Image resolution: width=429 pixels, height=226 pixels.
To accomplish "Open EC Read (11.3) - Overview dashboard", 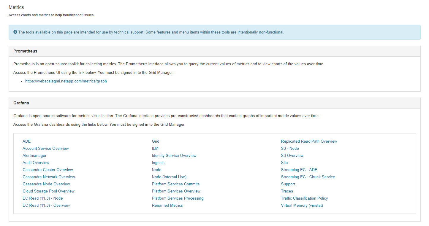I will tap(46, 205).
